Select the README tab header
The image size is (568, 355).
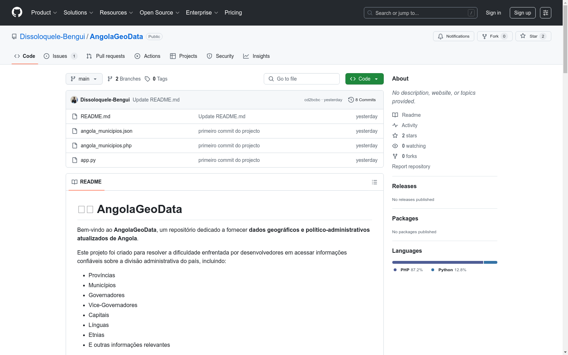(87, 182)
